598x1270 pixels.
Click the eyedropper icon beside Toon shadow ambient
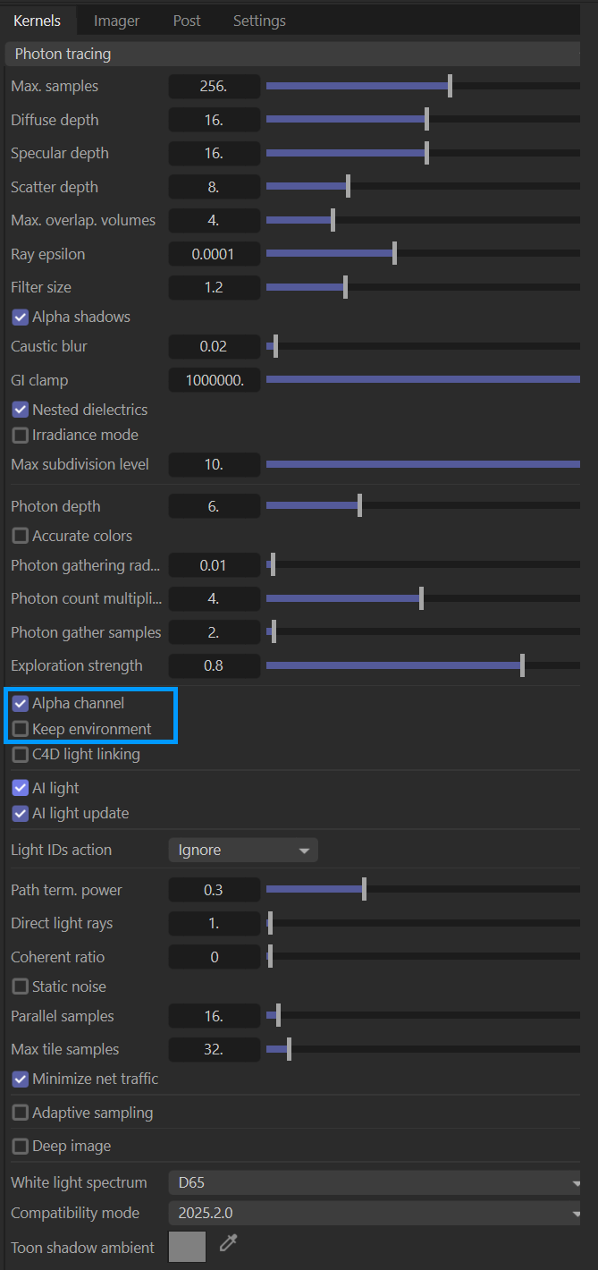[x=228, y=1243]
